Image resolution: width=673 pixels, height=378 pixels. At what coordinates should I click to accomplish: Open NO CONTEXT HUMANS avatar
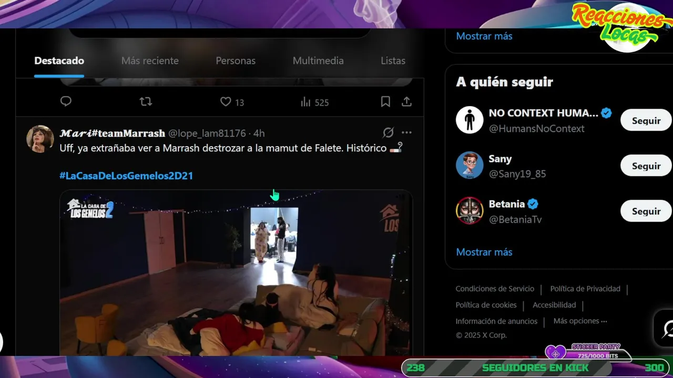470,120
